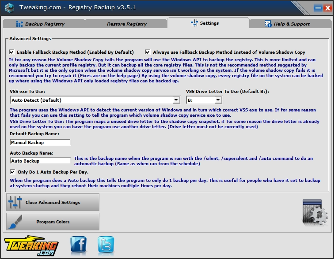Uncheck Always use Fallback Backup Method
The width and height of the screenshot is (334, 259).
pos(148,52)
